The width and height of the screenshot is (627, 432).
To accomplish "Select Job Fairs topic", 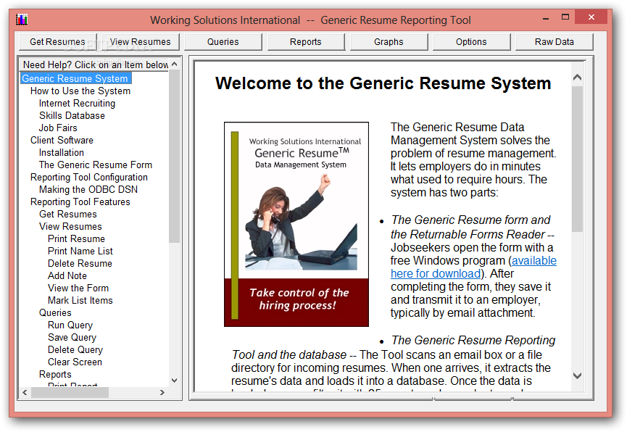I will click(x=58, y=128).
